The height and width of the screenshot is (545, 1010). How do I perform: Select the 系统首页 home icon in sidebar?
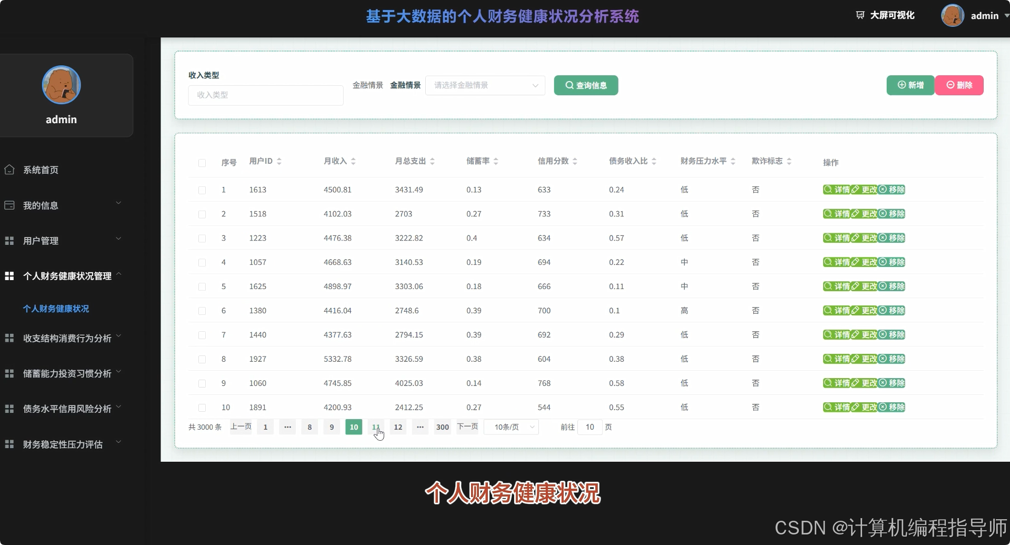click(9, 170)
